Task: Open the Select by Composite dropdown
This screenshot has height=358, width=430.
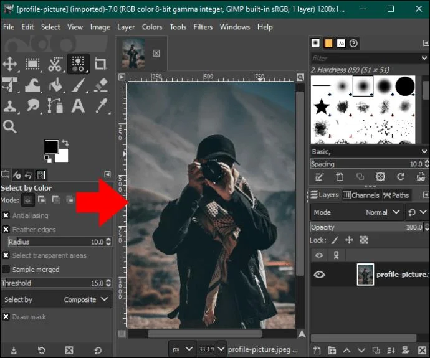Action: [x=57, y=299]
